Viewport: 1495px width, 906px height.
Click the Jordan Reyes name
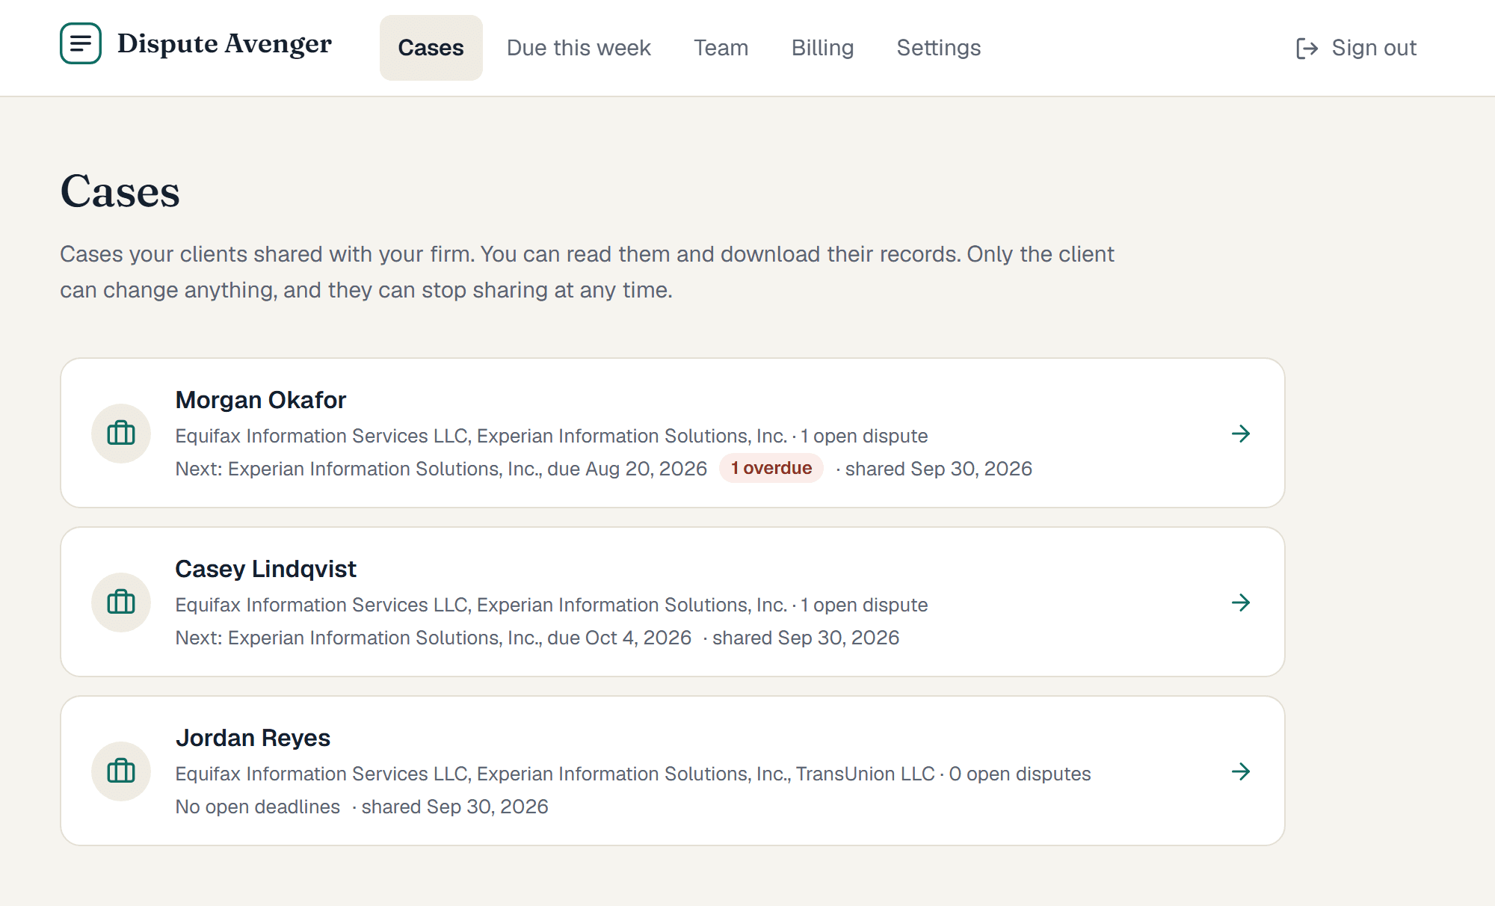pyautogui.click(x=253, y=738)
